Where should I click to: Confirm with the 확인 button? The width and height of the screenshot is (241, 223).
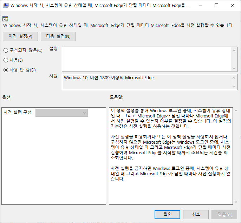(167, 215)
